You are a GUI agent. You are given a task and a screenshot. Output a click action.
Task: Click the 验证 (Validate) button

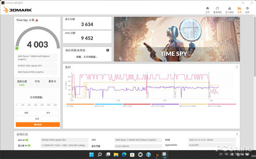click(37, 119)
